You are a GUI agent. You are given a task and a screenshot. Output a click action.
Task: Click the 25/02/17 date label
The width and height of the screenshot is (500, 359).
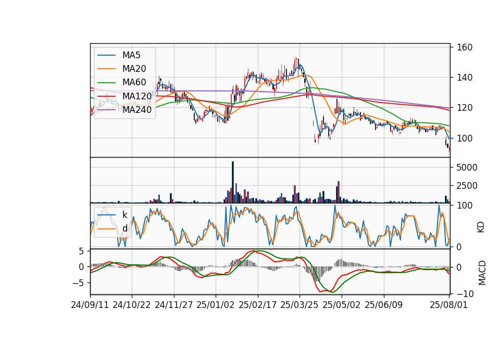click(258, 305)
